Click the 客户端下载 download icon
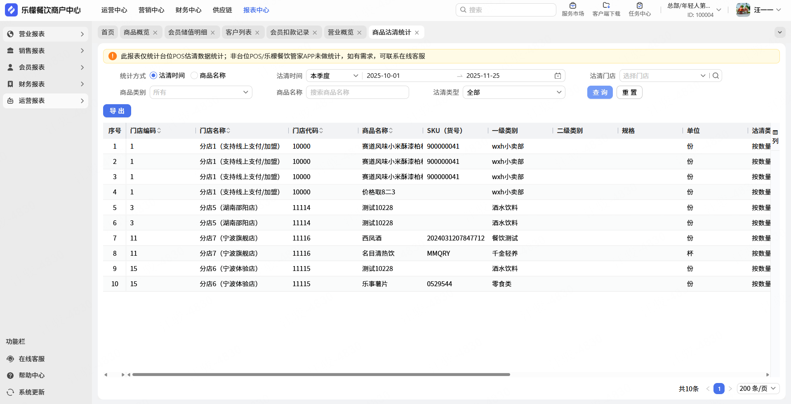The image size is (791, 404). tap(606, 6)
